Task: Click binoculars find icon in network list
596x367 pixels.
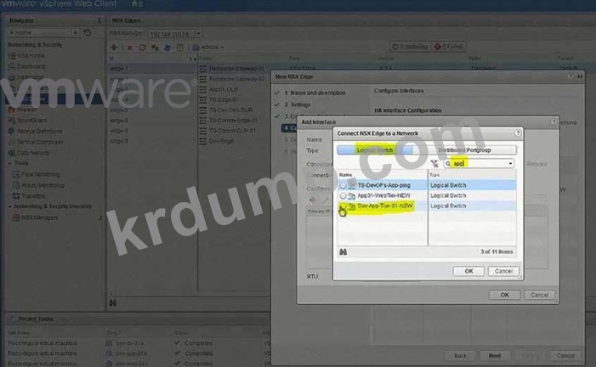Action: point(343,251)
